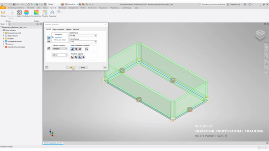Image resolution: width=269 pixels, height=151 pixels.
Task: Select Znacznik końca zawinięcia tree item
Action: (16, 47)
